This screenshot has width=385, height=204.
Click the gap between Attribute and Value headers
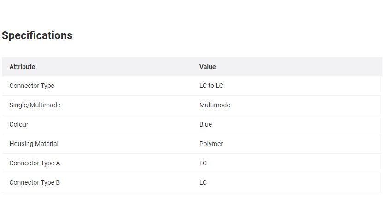(x=115, y=67)
